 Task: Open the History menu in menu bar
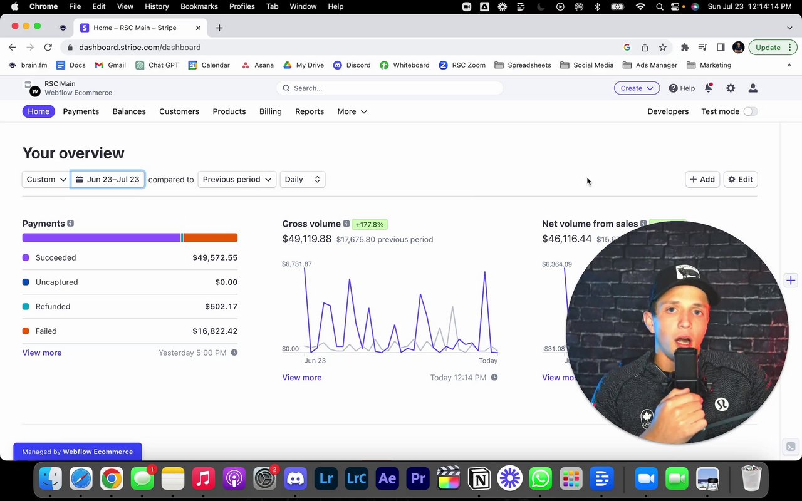pos(157,6)
